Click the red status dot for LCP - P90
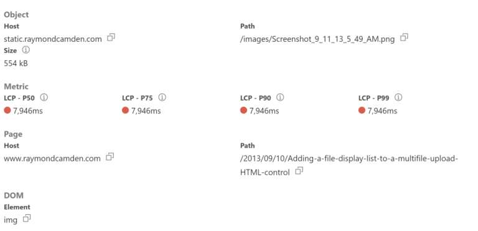Viewport: 478px width, 231px height. point(243,110)
